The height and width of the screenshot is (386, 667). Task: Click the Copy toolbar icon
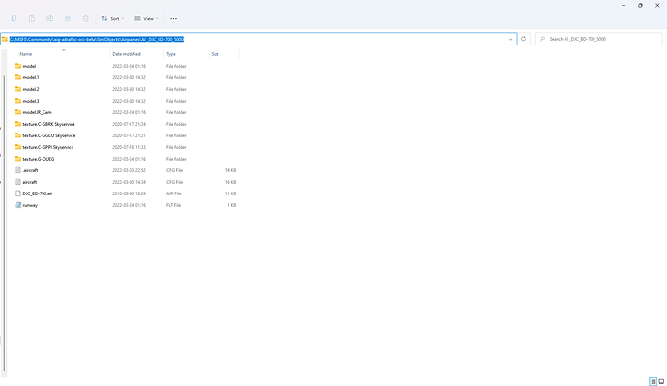coord(14,18)
